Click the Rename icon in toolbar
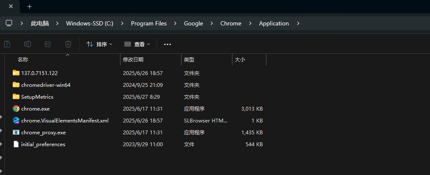Screen dimensions: 430x175 tap(28, 44)
